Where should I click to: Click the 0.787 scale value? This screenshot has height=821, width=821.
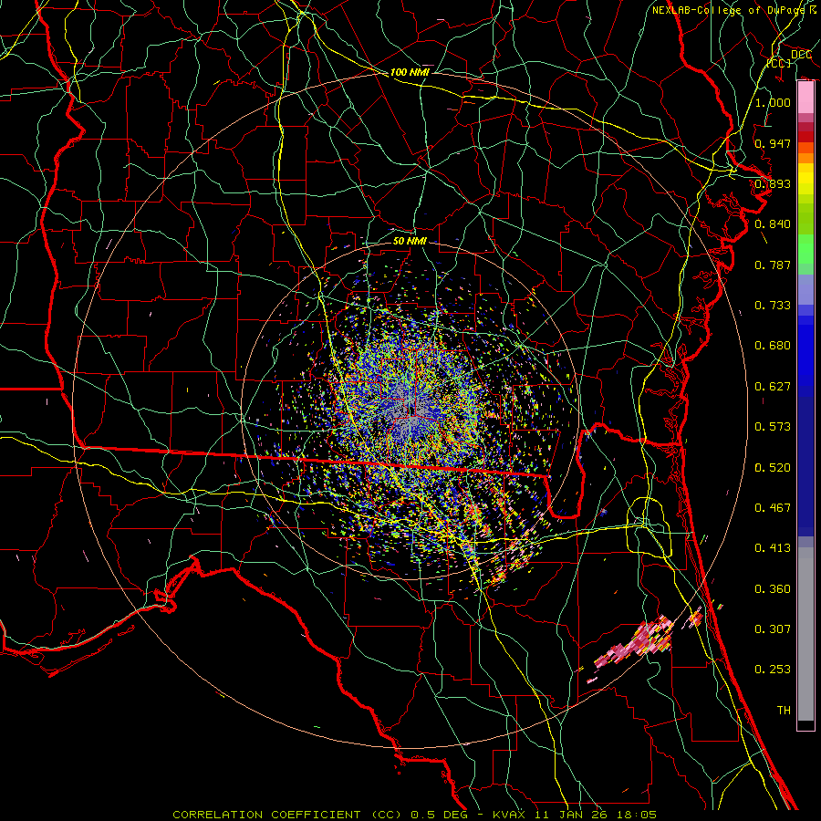point(773,265)
